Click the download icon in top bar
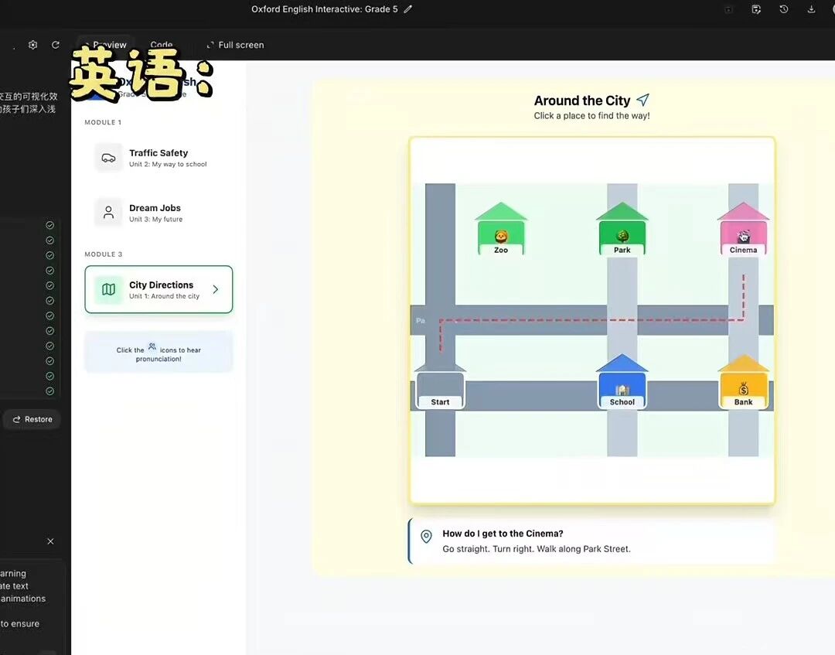835x655 pixels. click(x=811, y=9)
